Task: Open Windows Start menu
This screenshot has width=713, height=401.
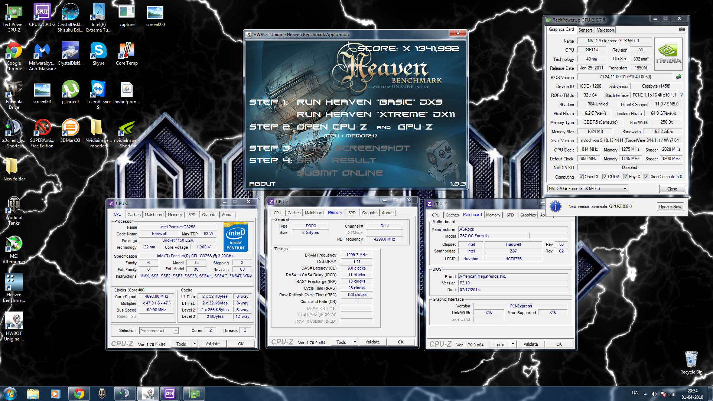Action: point(10,393)
